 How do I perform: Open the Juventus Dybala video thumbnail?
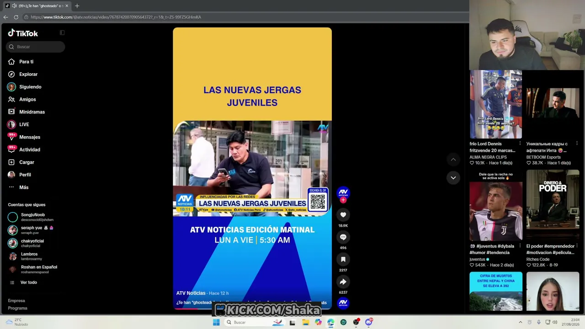pos(496,206)
